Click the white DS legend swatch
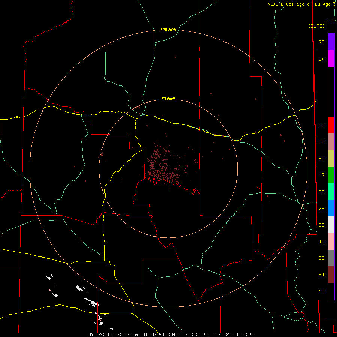The image size is (337, 337). pyautogui.click(x=331, y=225)
